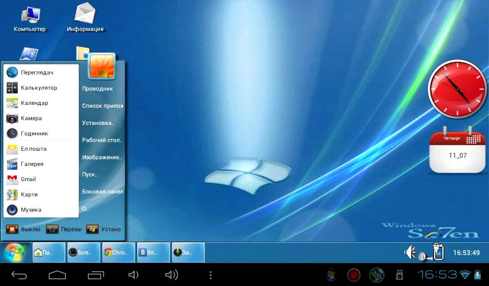
Task: Open Боковая панель settings entry
Action: pos(103,192)
